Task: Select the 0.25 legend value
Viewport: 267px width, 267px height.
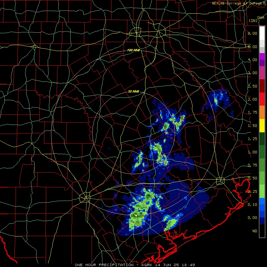Action: [x=252, y=192]
